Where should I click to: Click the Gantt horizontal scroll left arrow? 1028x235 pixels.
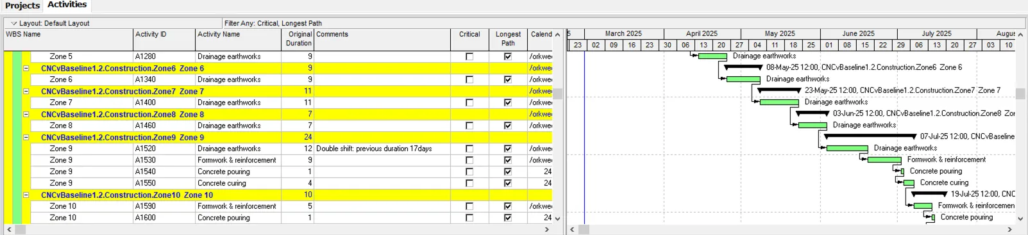pyautogui.click(x=572, y=229)
